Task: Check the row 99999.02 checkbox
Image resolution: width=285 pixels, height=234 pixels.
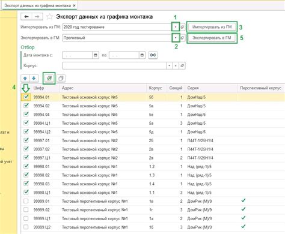Action: click(26, 209)
